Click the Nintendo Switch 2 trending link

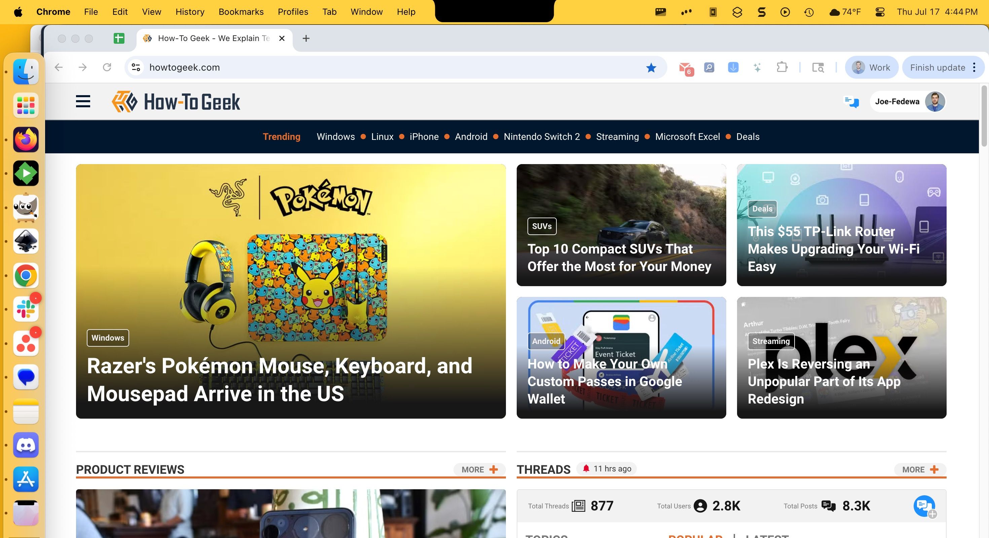point(541,137)
